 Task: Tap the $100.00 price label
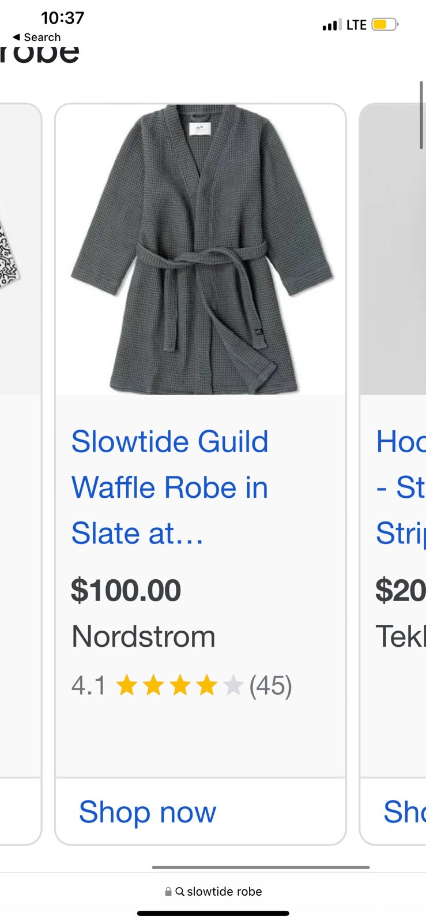(126, 590)
